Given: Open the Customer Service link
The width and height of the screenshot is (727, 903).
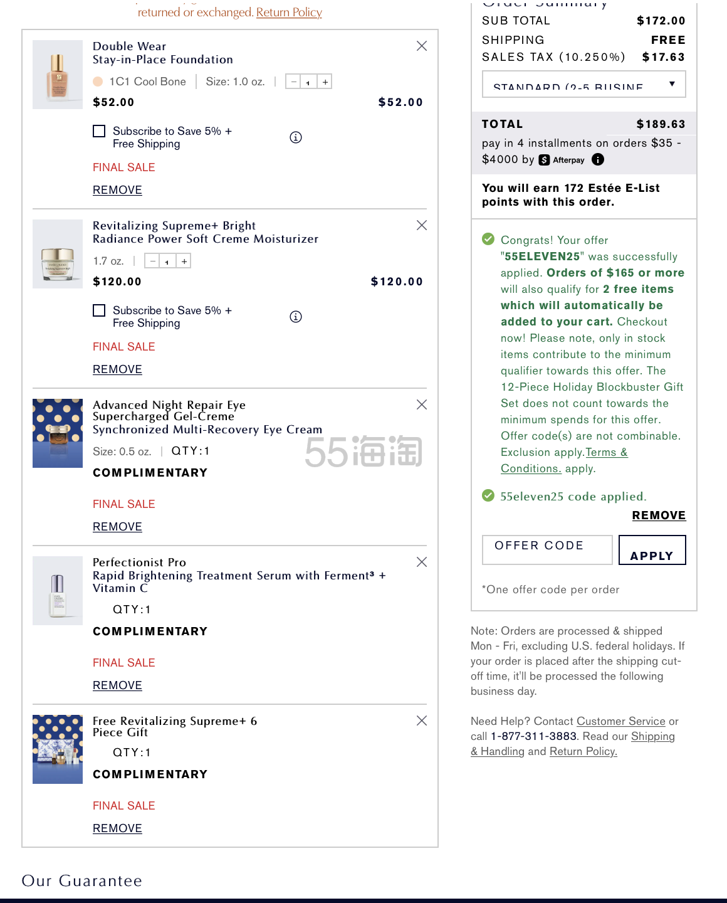Looking at the screenshot, I should (x=620, y=721).
